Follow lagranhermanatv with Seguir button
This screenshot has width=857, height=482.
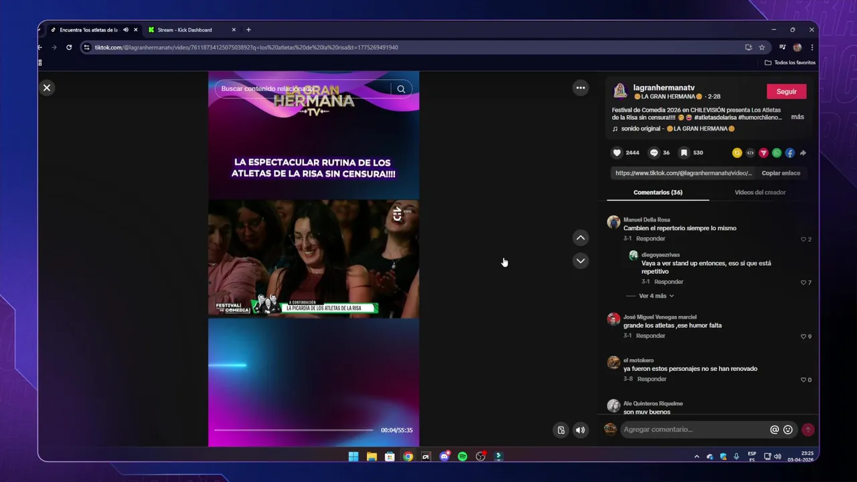click(x=786, y=92)
